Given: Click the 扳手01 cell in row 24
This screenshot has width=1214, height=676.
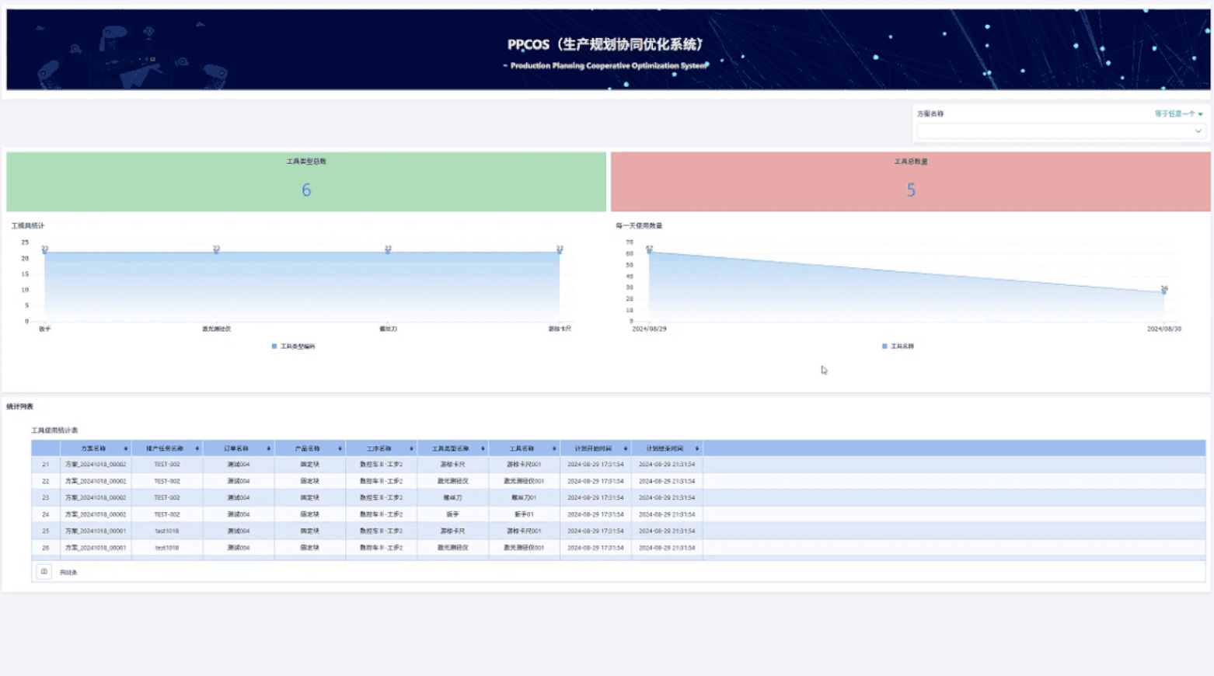Looking at the screenshot, I should coord(524,514).
